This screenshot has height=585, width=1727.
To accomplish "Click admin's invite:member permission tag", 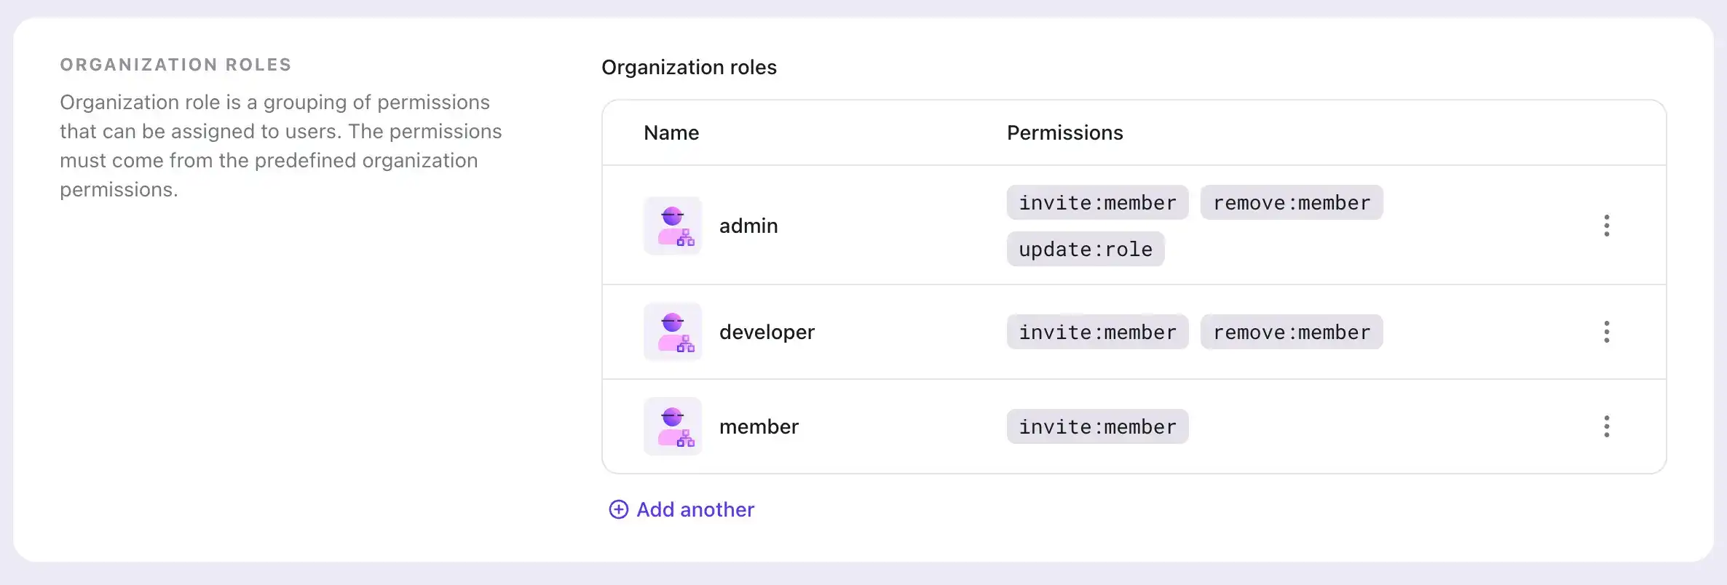I will [x=1097, y=202].
